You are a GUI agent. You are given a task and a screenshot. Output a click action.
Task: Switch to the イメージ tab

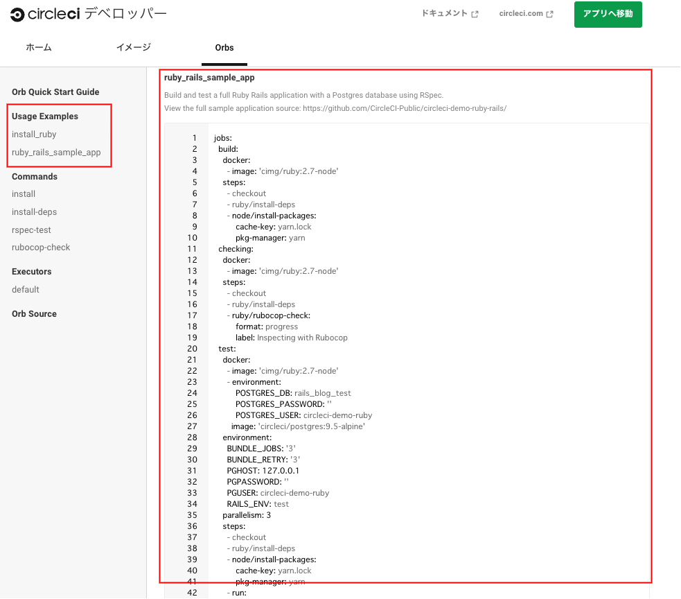(133, 47)
